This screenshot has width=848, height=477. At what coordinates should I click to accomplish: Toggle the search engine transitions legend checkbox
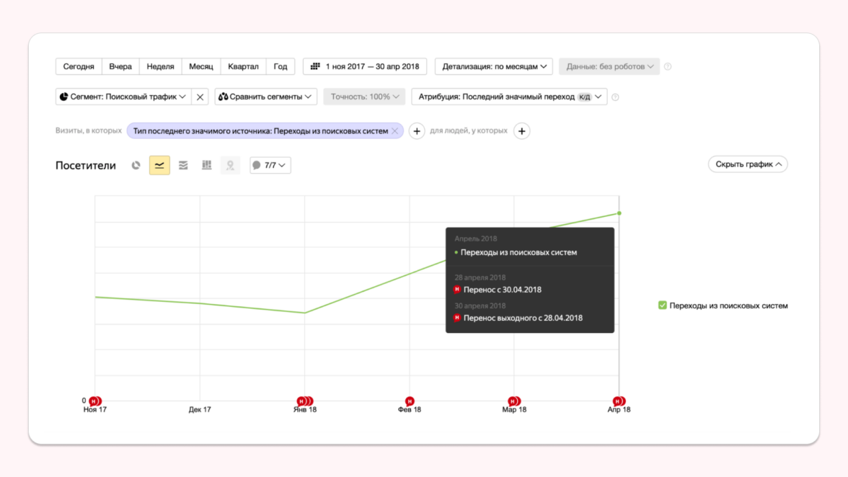663,306
